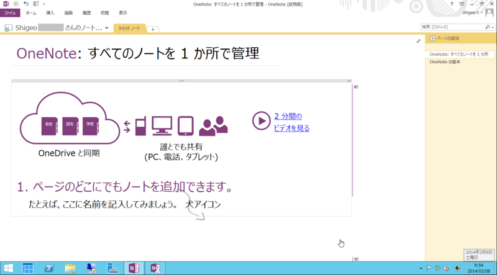Click the note container top drag handle
Viewport: 497px width, 275px height.
[181, 81]
